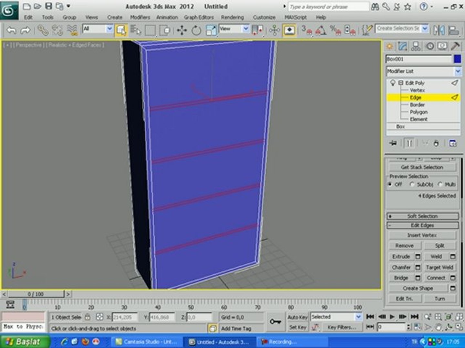
Task: Open the Utilities hammer panel icon
Action: pos(455,46)
